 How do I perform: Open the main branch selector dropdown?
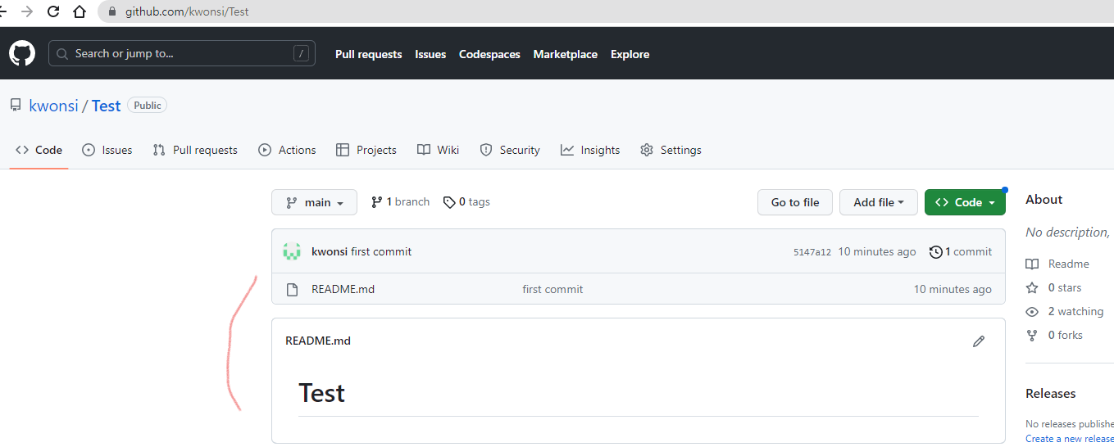click(315, 202)
